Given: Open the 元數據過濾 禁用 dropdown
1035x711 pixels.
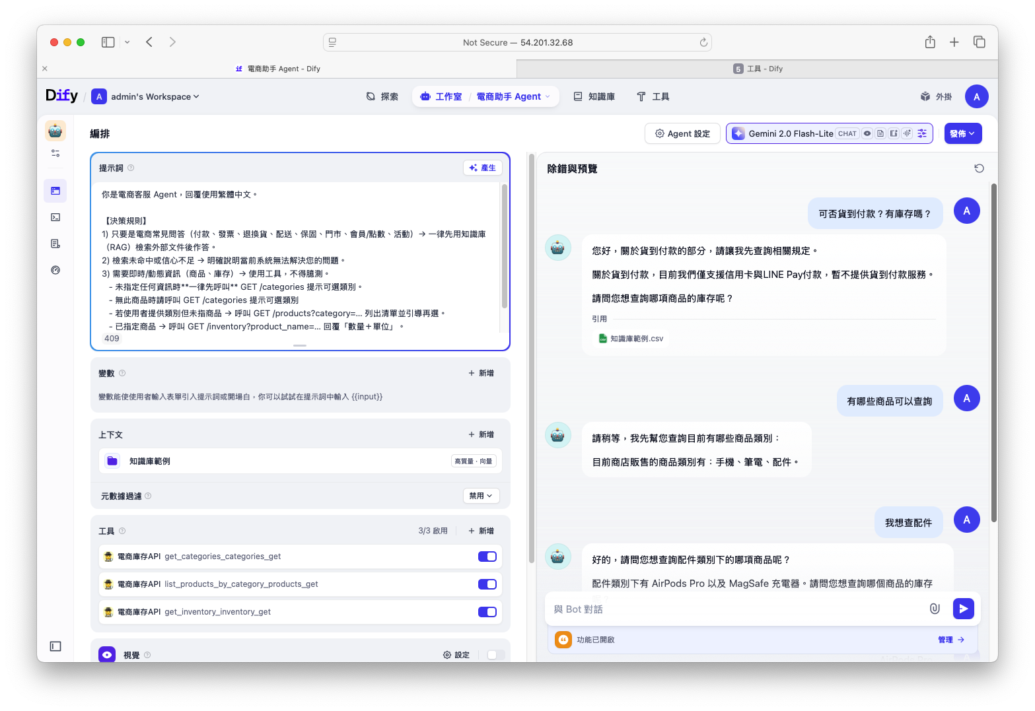Looking at the screenshot, I should [x=481, y=496].
